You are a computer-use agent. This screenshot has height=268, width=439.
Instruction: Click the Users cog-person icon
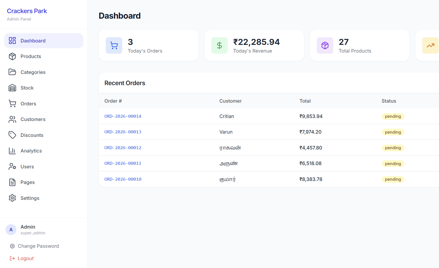[12, 166]
